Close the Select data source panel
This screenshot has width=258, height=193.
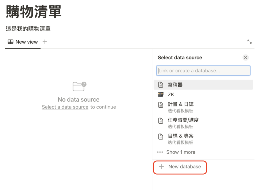coord(246,58)
